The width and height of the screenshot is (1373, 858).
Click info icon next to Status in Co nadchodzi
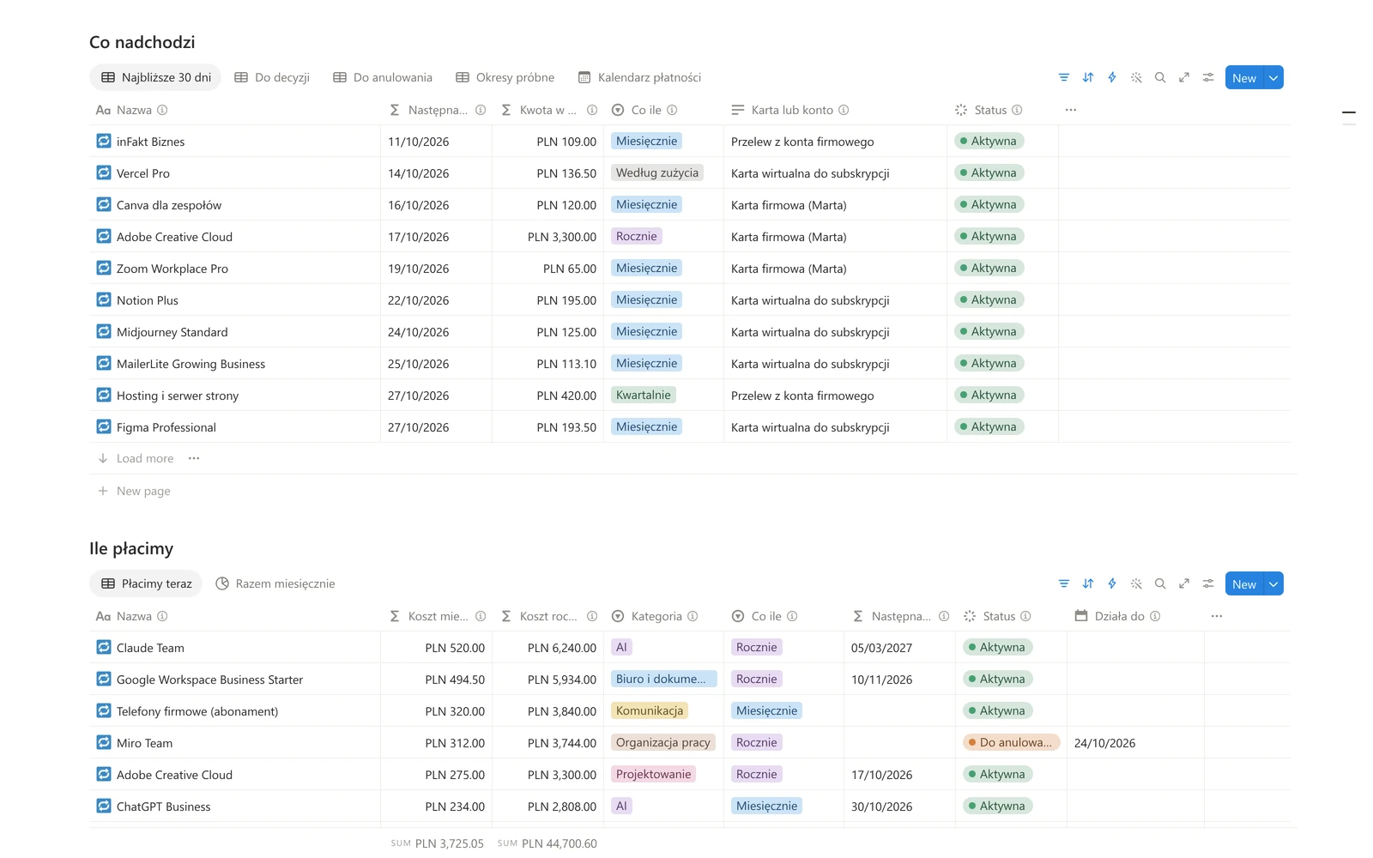pyautogui.click(x=1017, y=110)
